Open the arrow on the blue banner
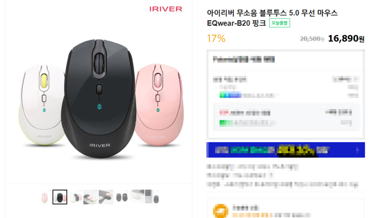The image size is (376, 218). [x=357, y=150]
